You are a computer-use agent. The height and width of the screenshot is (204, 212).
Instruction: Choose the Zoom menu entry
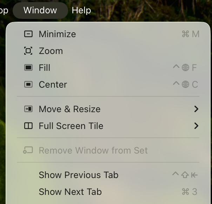[51, 51]
